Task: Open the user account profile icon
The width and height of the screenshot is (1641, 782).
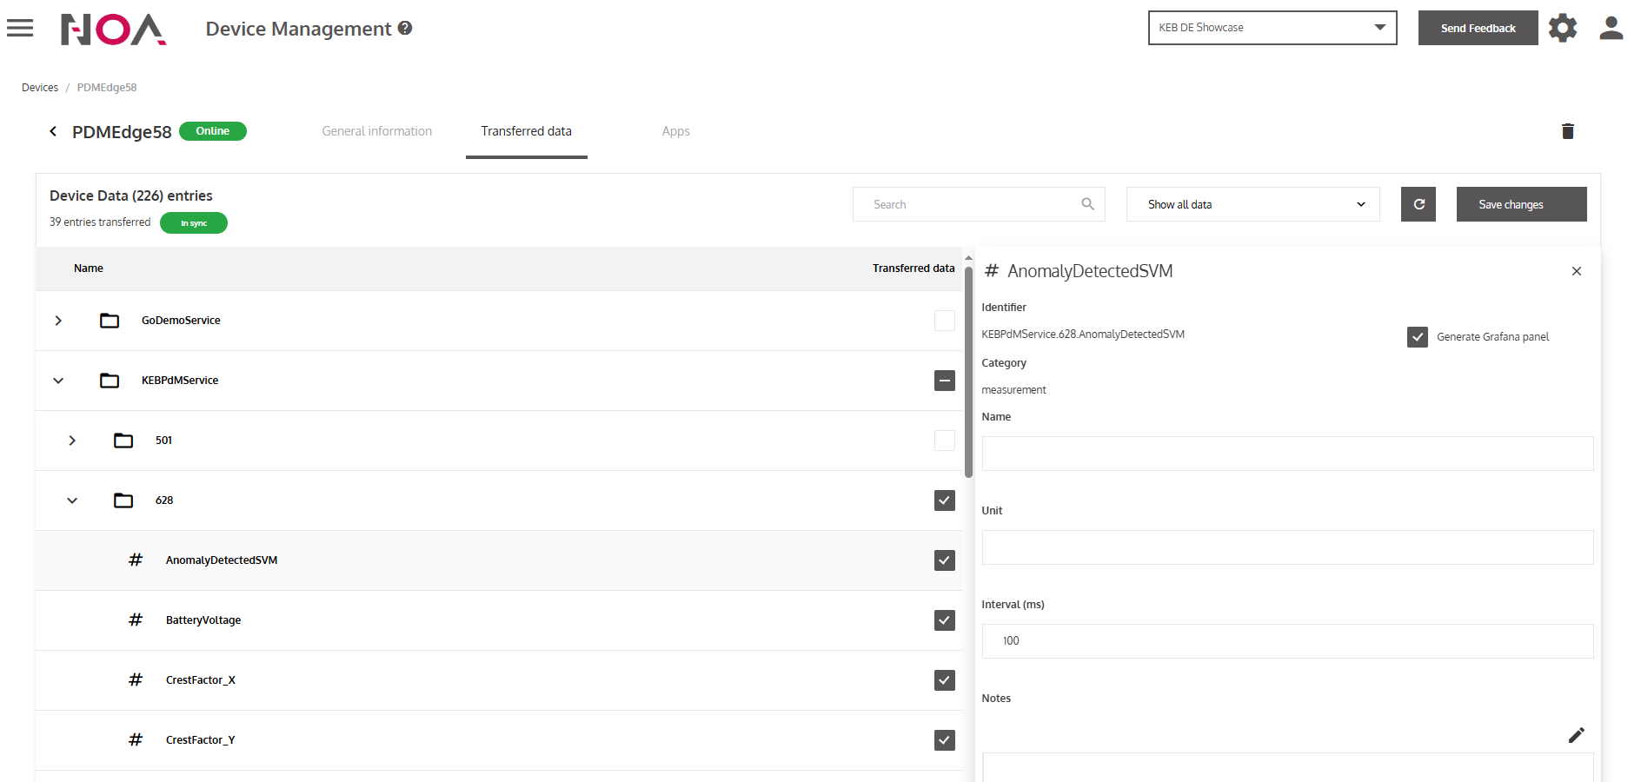Action: point(1611,28)
